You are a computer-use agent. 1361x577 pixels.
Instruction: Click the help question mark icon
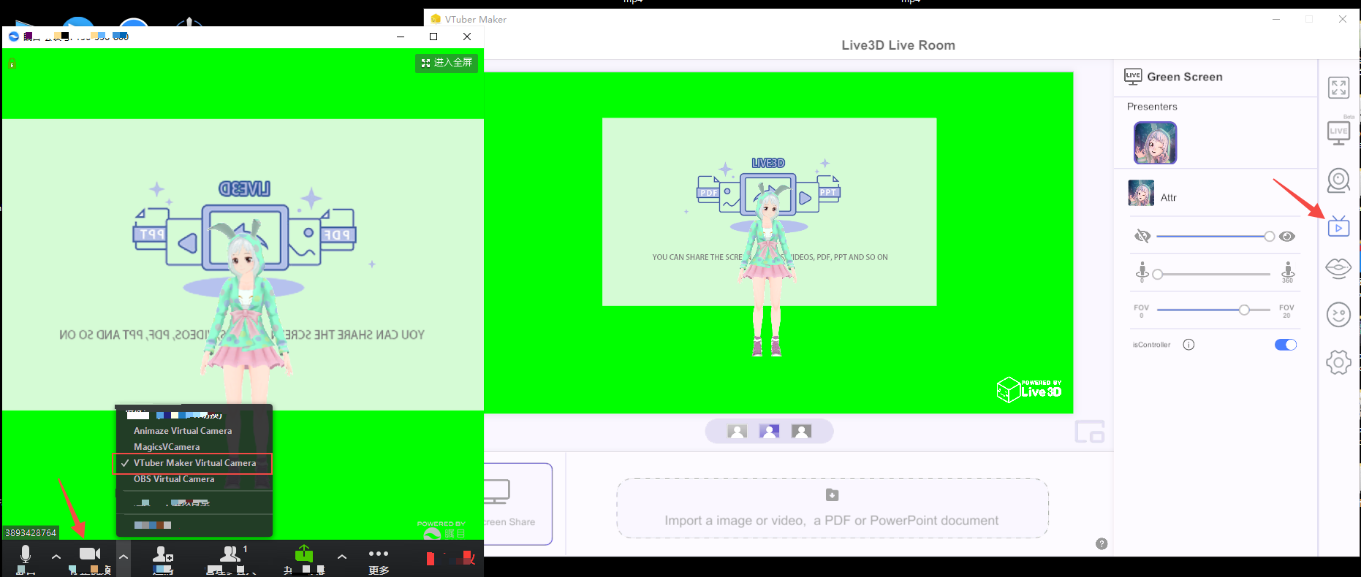(x=1102, y=543)
